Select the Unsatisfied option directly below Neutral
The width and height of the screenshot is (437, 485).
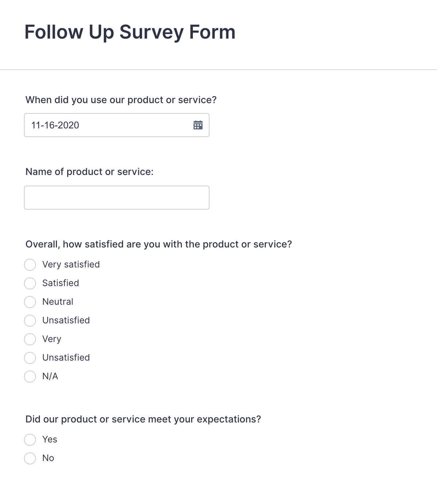(30, 321)
